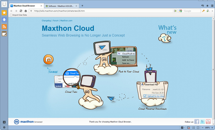Zoom in with the plus button
This screenshot has width=215, height=130.
click(x=212, y=128)
